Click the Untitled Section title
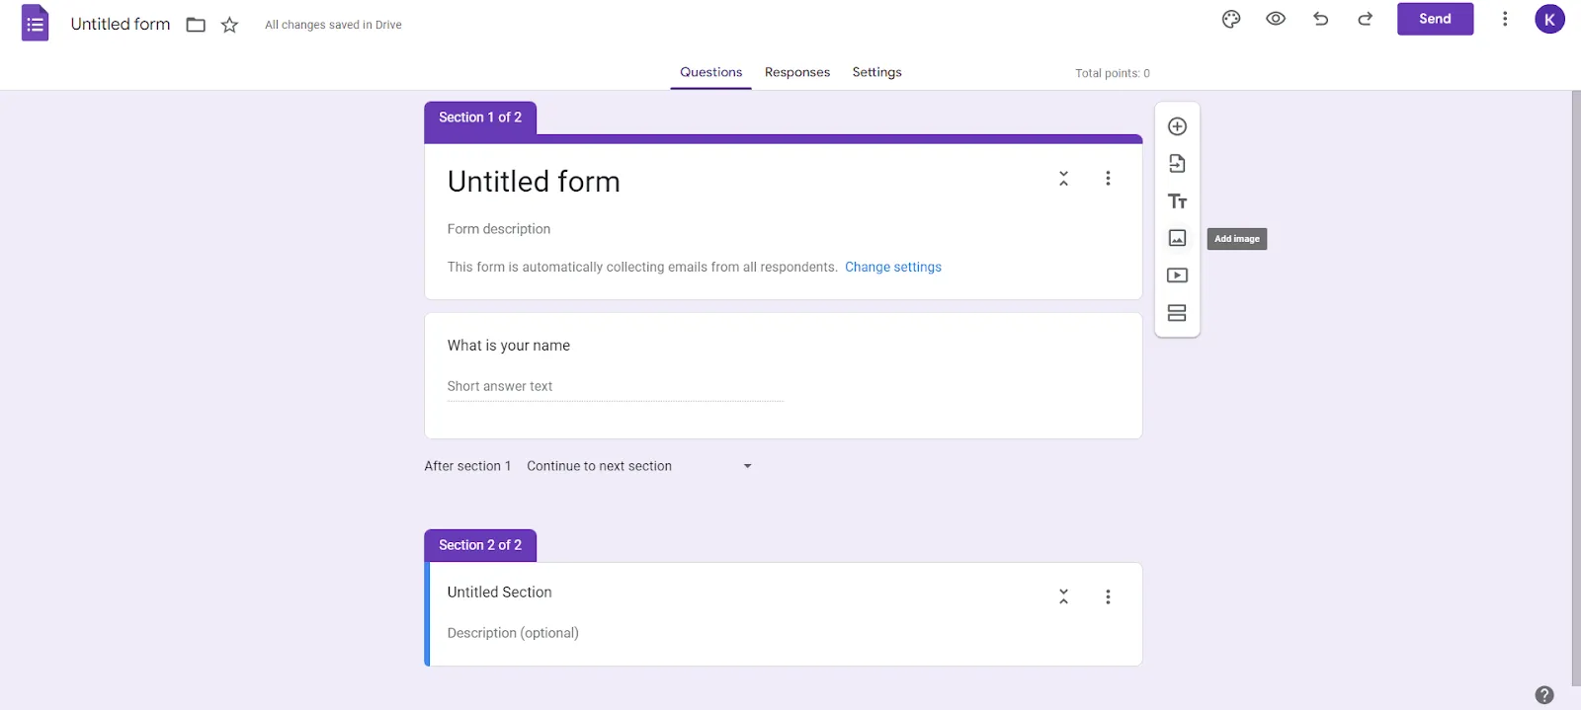The width and height of the screenshot is (1581, 710). click(500, 592)
